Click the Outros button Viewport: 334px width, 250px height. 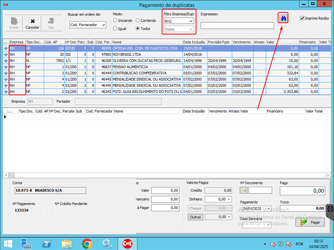click(195, 217)
